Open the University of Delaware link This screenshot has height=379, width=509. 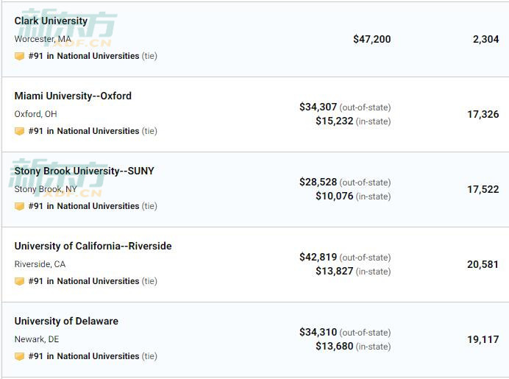pos(66,321)
